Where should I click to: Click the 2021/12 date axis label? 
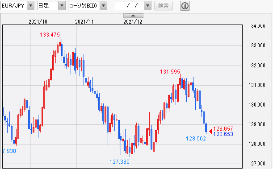tap(133, 22)
